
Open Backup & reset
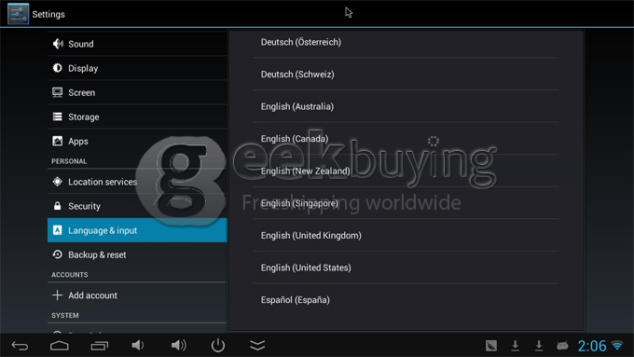137,254
